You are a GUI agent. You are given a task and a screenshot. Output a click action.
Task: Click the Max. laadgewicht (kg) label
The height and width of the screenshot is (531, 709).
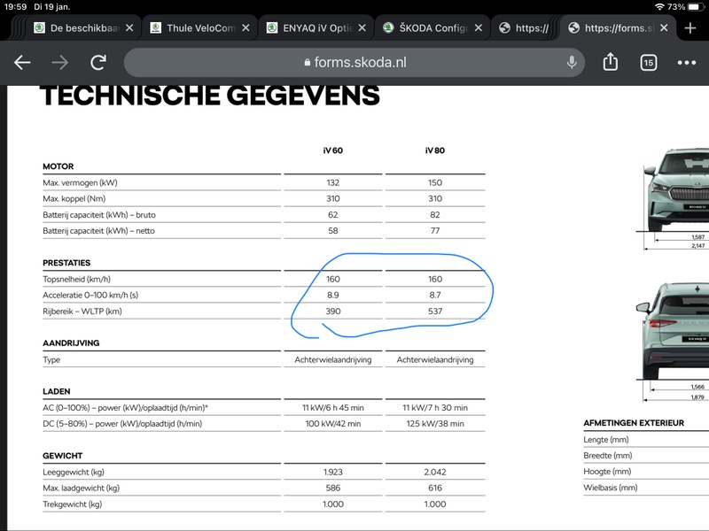pos(81,488)
